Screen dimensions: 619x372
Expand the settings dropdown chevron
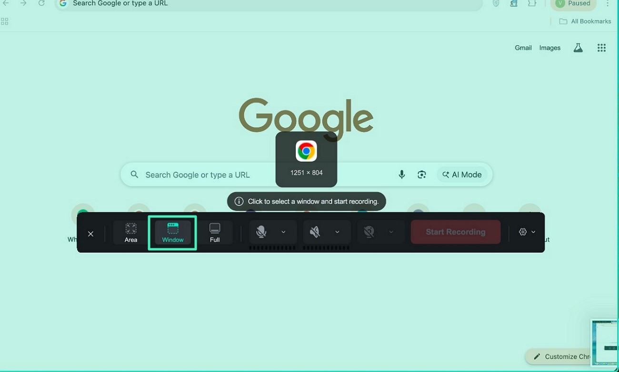click(x=533, y=232)
